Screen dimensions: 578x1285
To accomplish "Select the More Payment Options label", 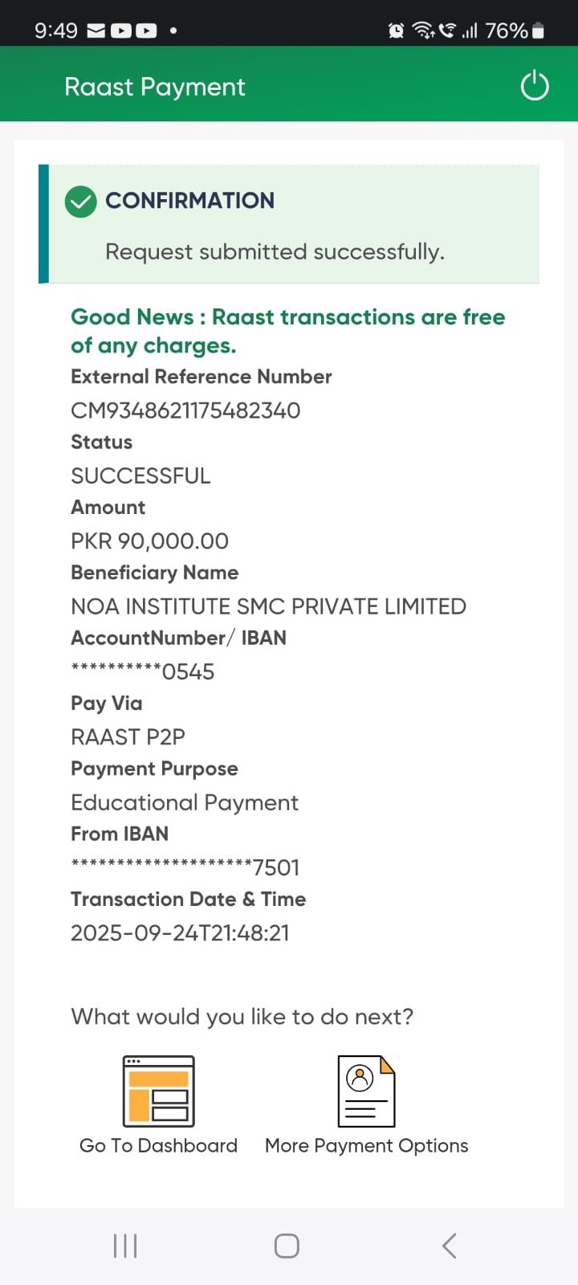I will [366, 1145].
